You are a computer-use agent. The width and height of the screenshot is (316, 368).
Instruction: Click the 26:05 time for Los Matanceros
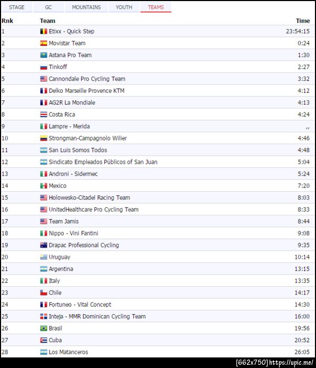[302, 352]
